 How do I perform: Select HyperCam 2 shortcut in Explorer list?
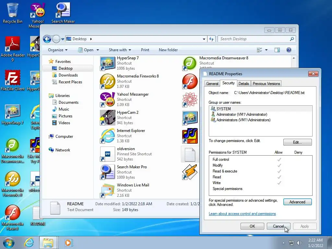pos(119,117)
